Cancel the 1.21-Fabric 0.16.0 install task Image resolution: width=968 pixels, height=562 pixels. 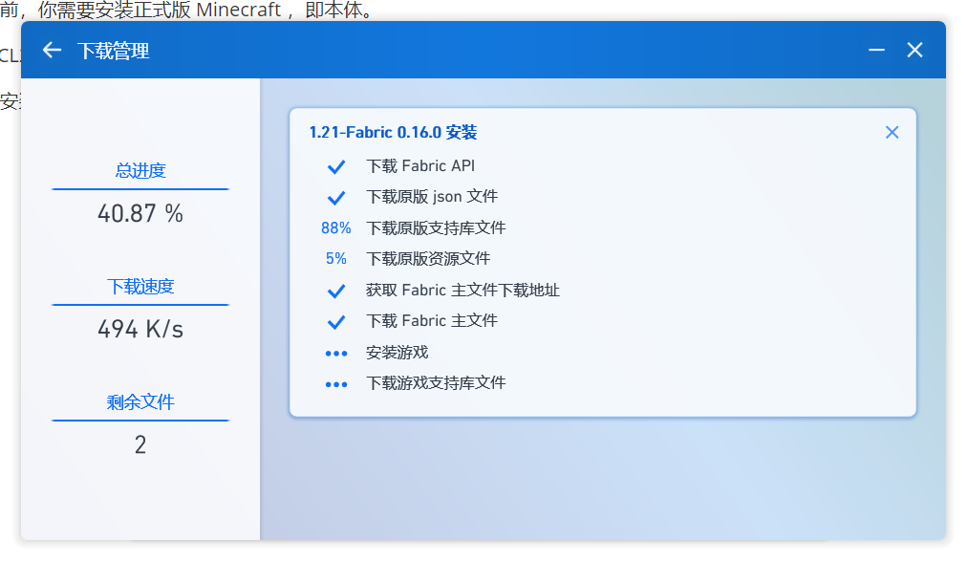click(892, 133)
